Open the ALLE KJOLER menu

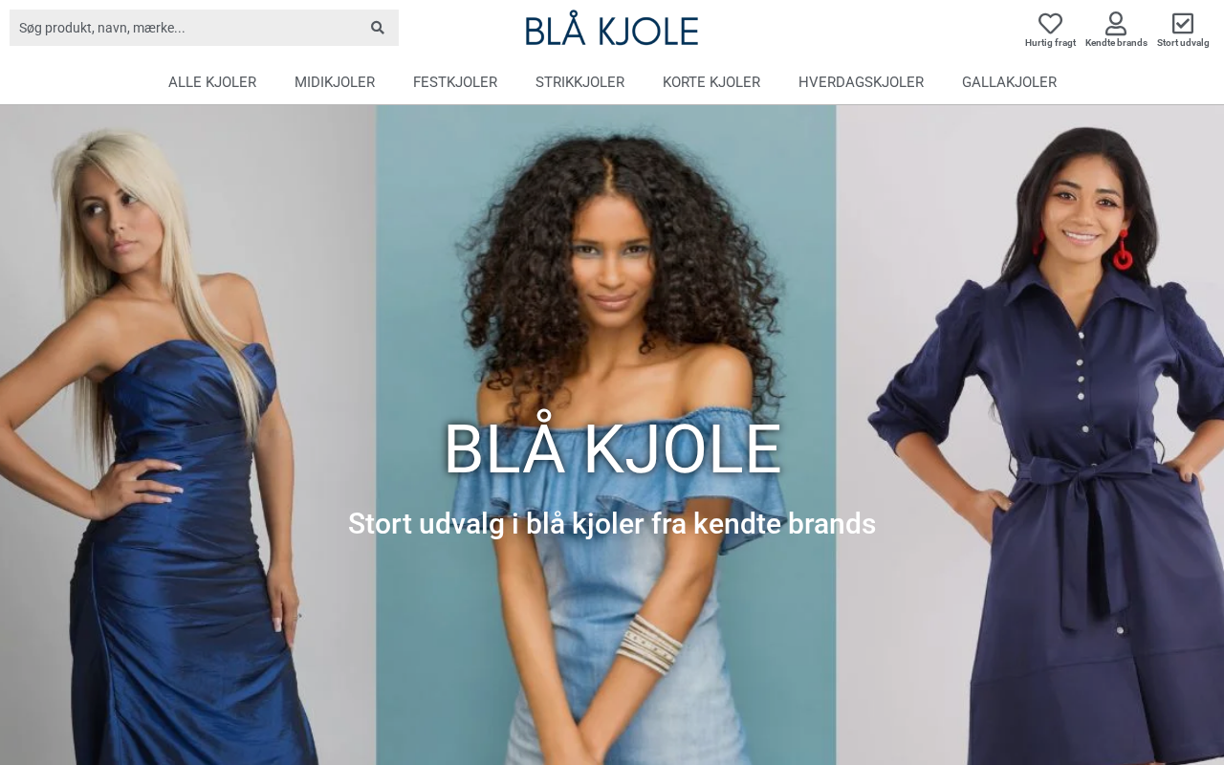212,82
